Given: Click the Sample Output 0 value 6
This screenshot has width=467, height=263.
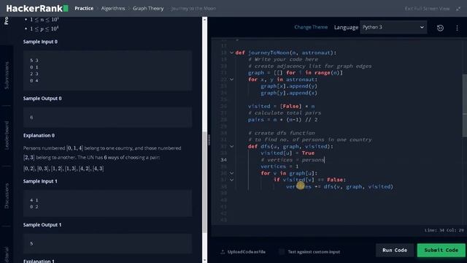Looking at the screenshot, I should 31,118.
